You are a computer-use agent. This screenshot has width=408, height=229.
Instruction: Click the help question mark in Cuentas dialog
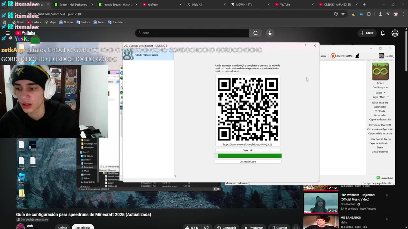(x=305, y=45)
